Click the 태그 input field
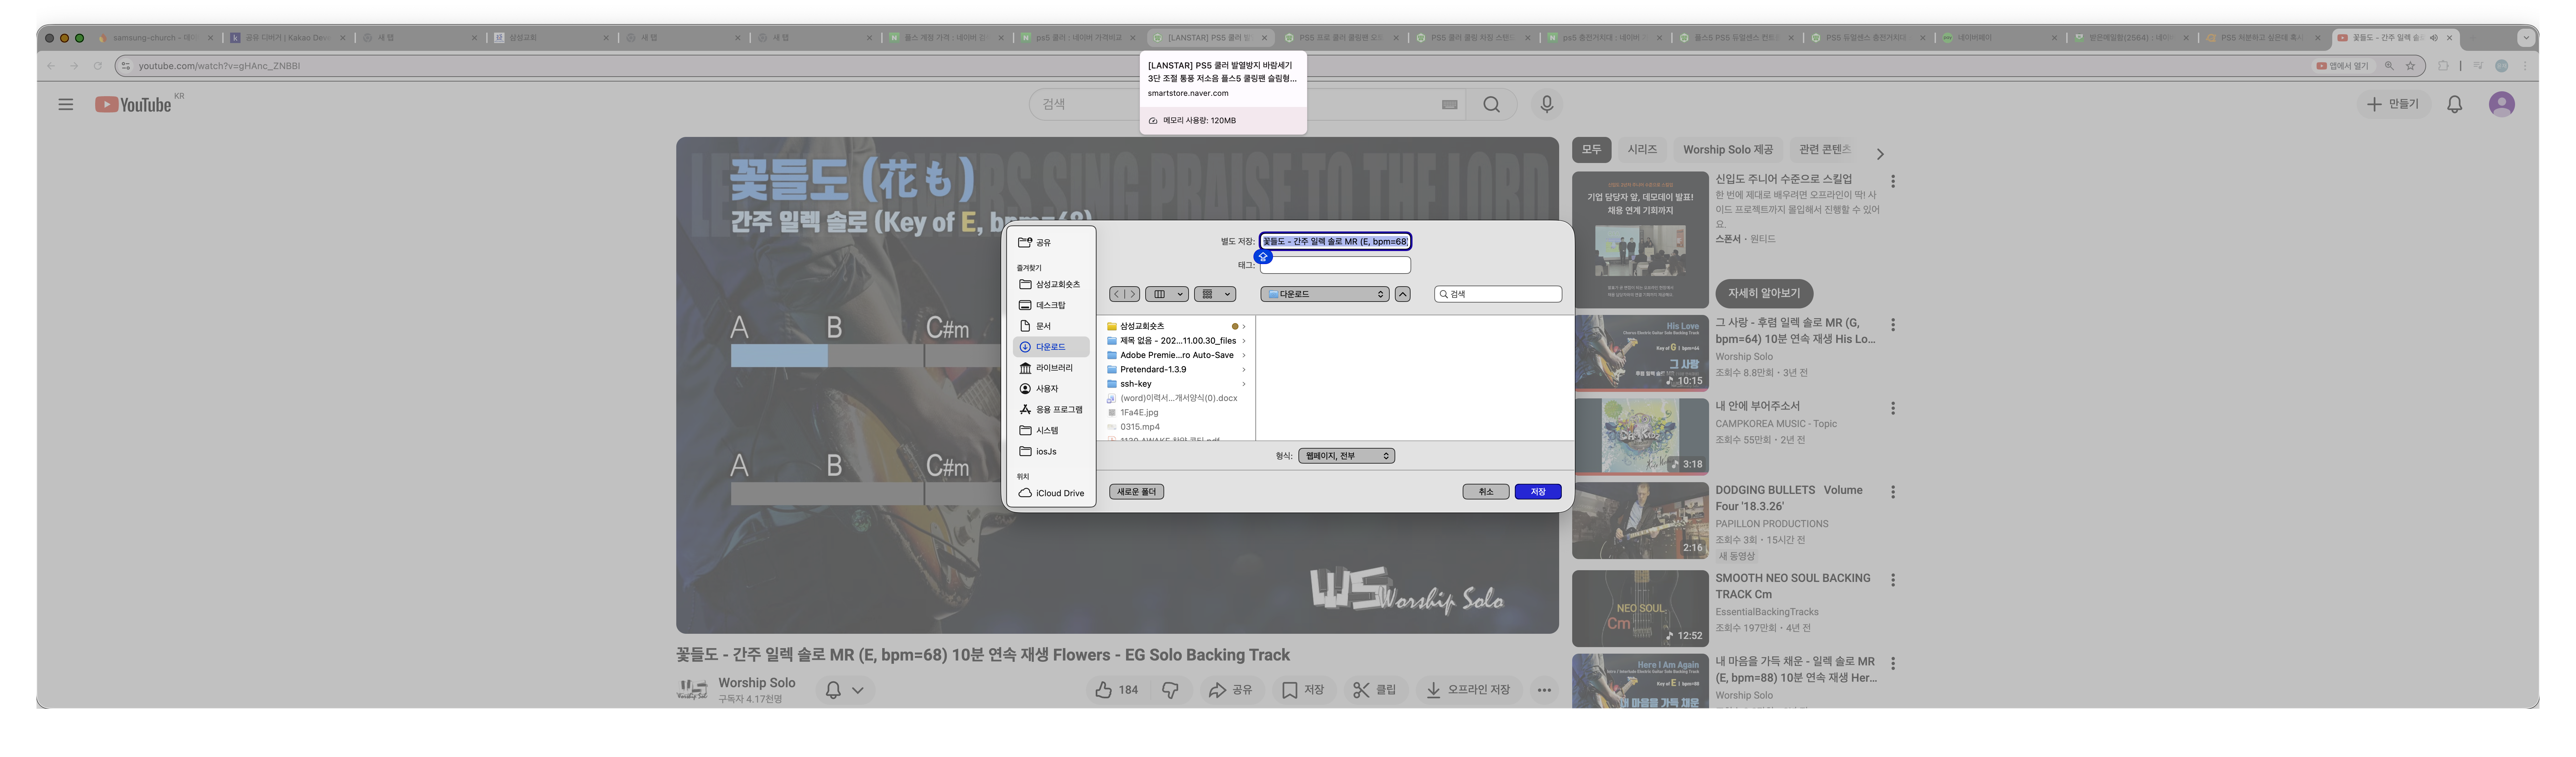This screenshot has height=757, width=2576. [x=1335, y=265]
